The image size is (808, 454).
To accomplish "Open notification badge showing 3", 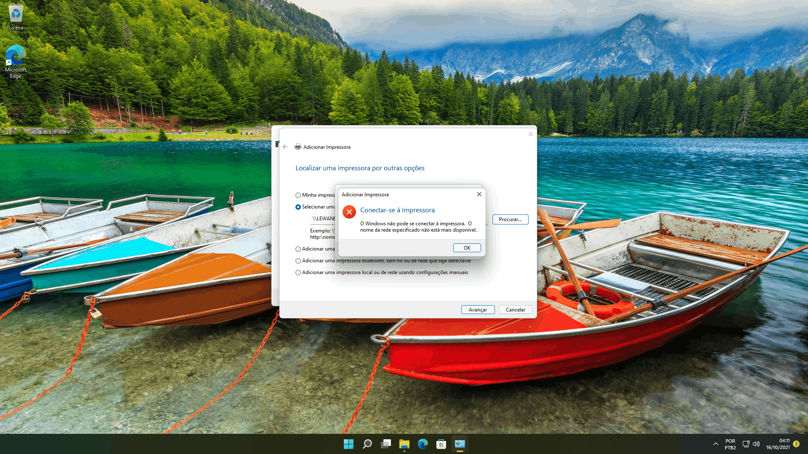I will (796, 444).
